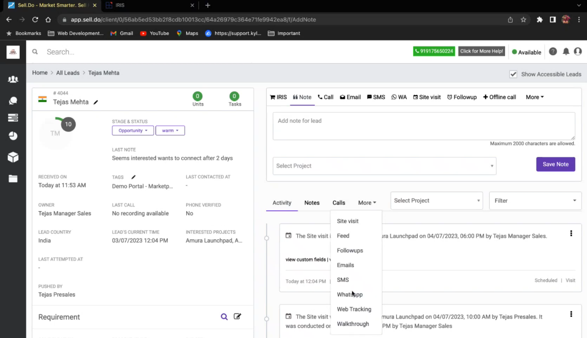Go to All Leads breadcrumb link

tap(68, 73)
